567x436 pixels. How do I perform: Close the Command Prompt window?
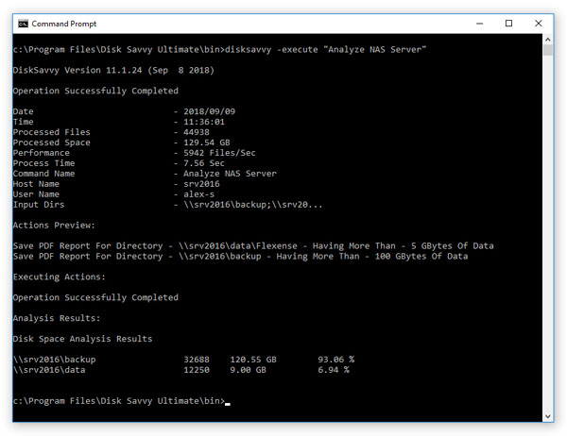click(x=538, y=24)
